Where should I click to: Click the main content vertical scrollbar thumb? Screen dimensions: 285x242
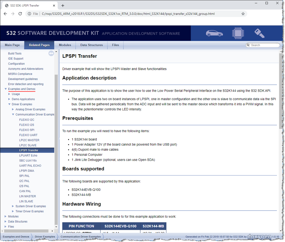click(x=281, y=91)
